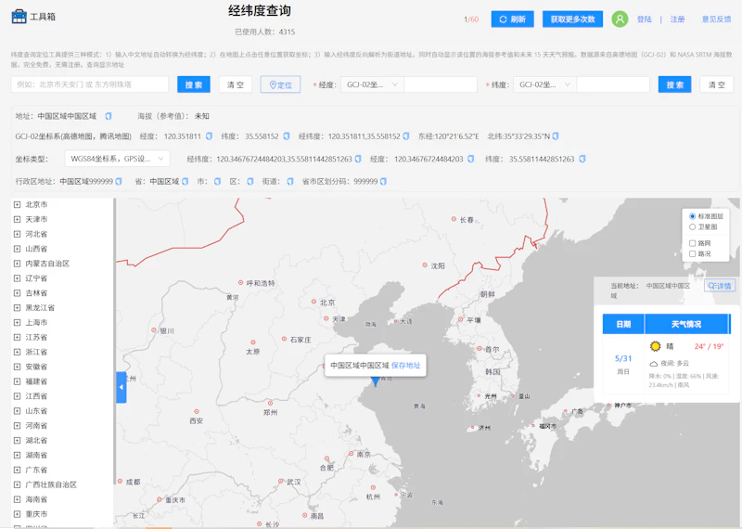Screen dimensions: 742x529
Task: Copy the 省市区划分码 999999 value
Action: [383, 181]
